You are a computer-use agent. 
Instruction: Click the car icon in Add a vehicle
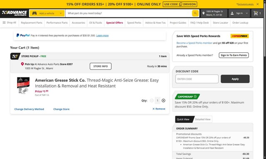click(x=34, y=13)
